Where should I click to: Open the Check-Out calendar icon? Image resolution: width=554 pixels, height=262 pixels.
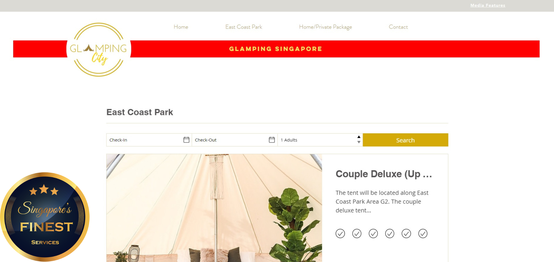pyautogui.click(x=272, y=140)
